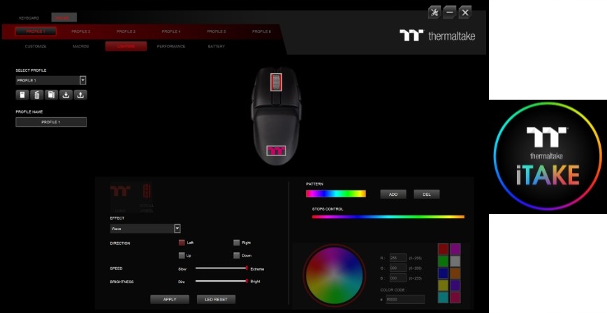Choose the gray preset swatch

click(455, 261)
